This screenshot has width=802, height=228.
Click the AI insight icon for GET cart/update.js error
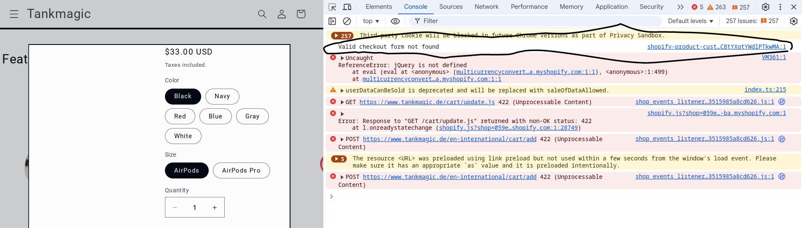pos(782,102)
